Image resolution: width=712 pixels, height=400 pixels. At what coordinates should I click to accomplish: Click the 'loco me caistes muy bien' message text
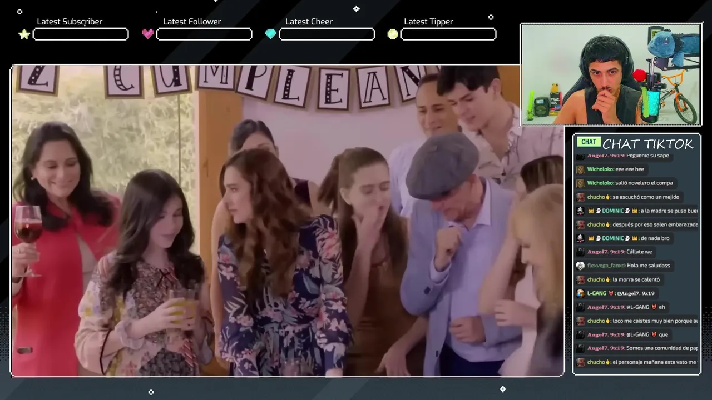click(655, 321)
